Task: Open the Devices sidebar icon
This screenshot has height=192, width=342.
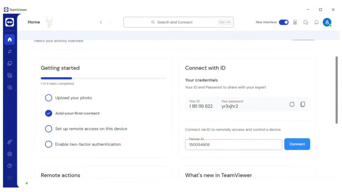Action: [10, 64]
